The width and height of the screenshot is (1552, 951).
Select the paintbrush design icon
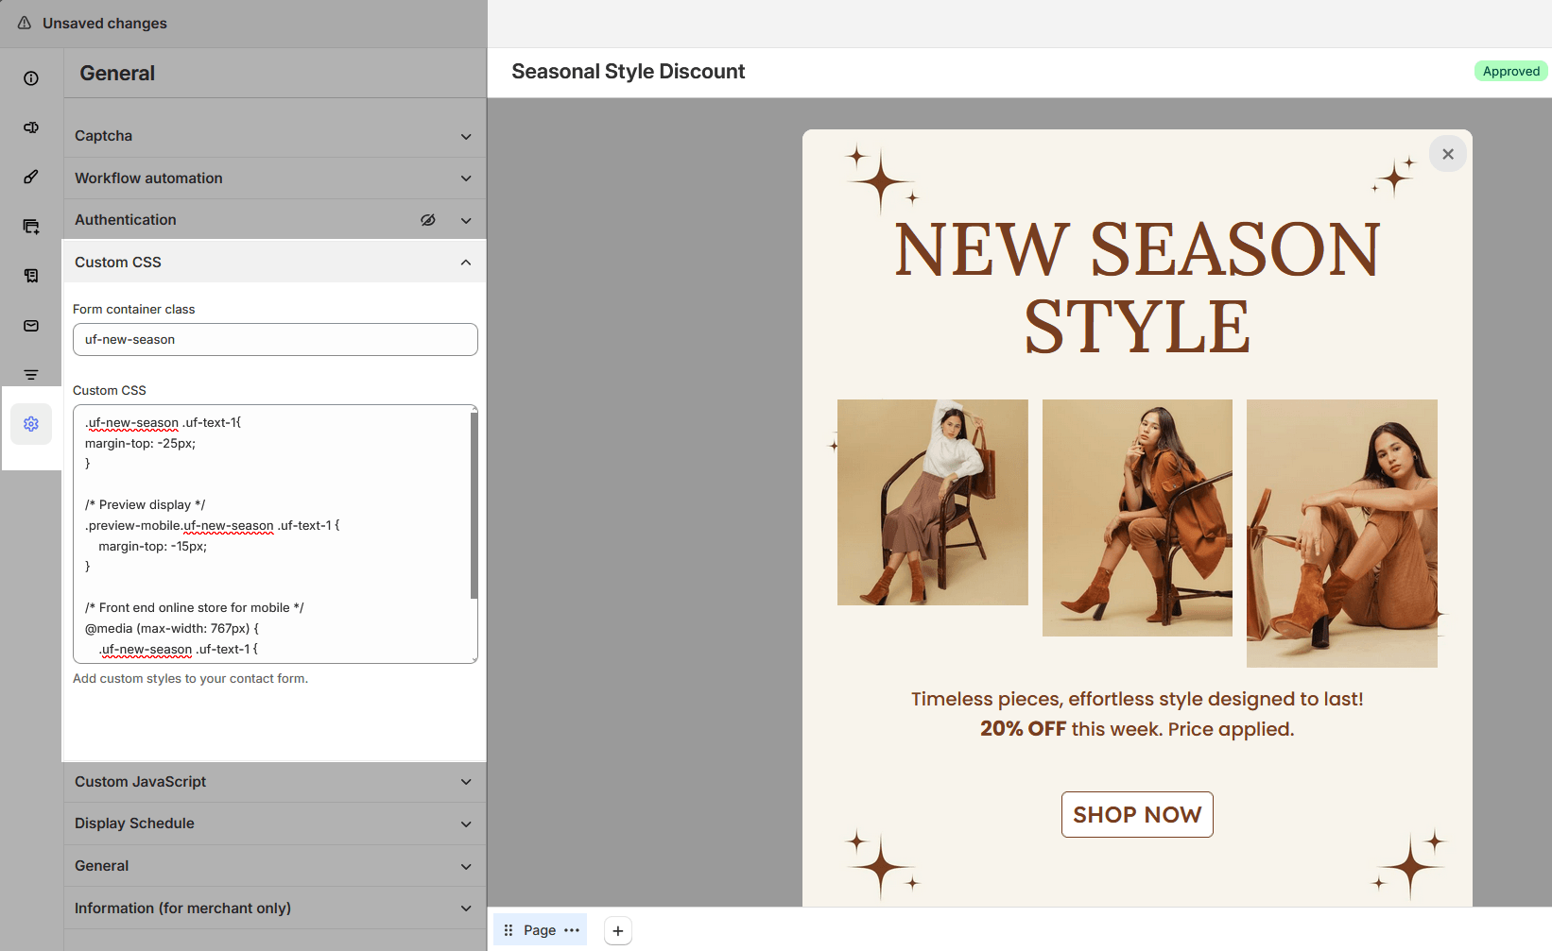(31, 177)
